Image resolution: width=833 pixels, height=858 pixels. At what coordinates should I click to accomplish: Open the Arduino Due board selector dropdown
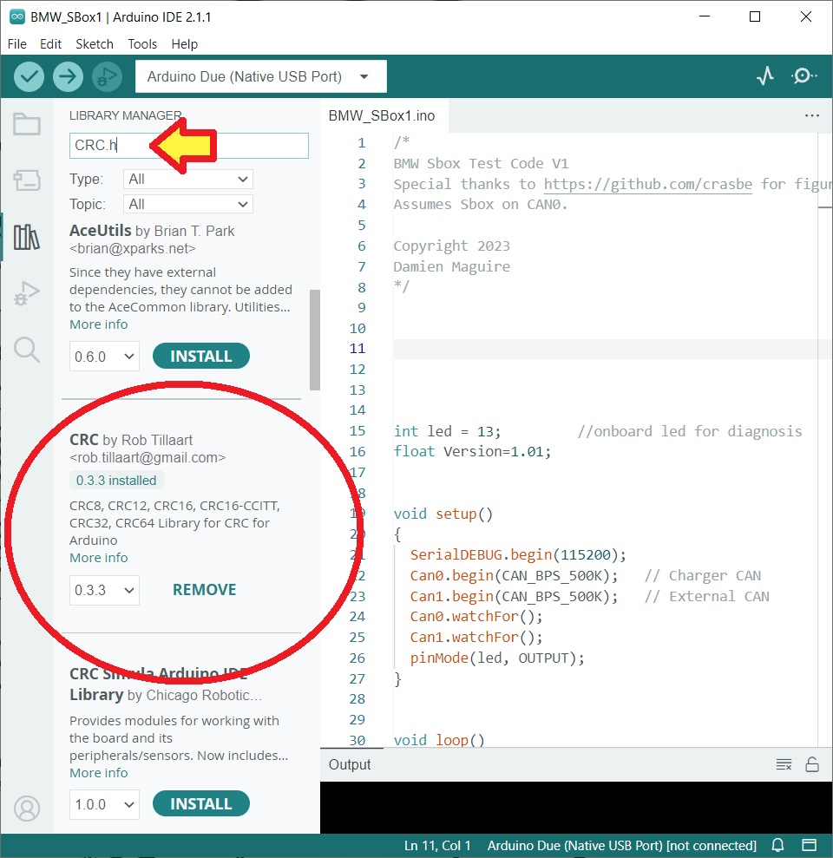click(x=260, y=76)
